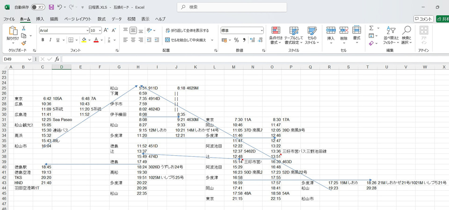The height and width of the screenshot is (210, 449).
Task: Expand conditional formatting (条件付き書式) menu
Action: (x=276, y=35)
